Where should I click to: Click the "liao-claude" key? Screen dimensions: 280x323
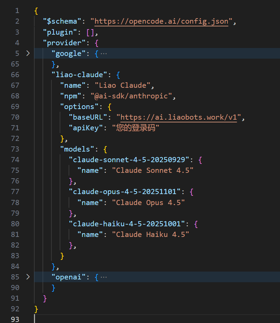[x=79, y=74]
